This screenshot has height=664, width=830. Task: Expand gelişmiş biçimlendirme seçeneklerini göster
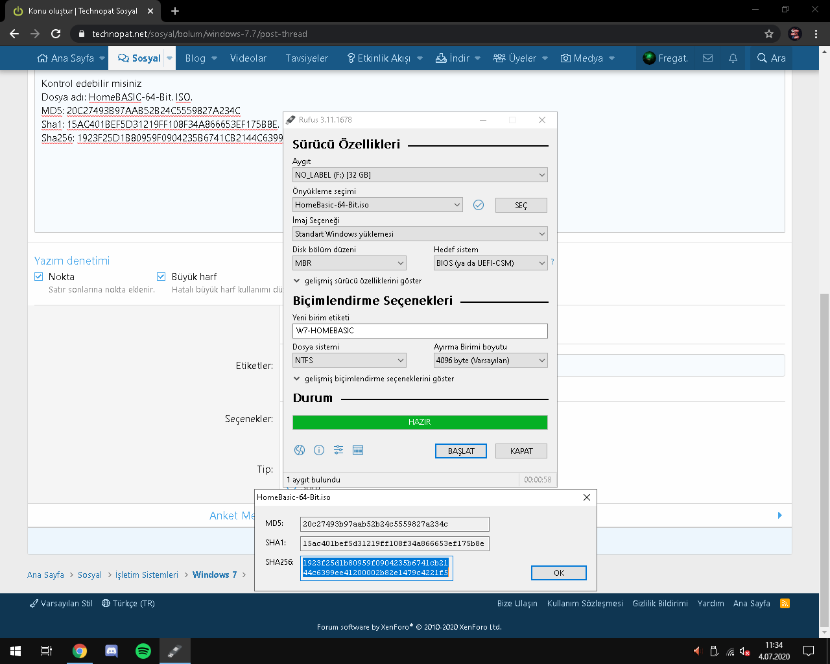point(374,379)
